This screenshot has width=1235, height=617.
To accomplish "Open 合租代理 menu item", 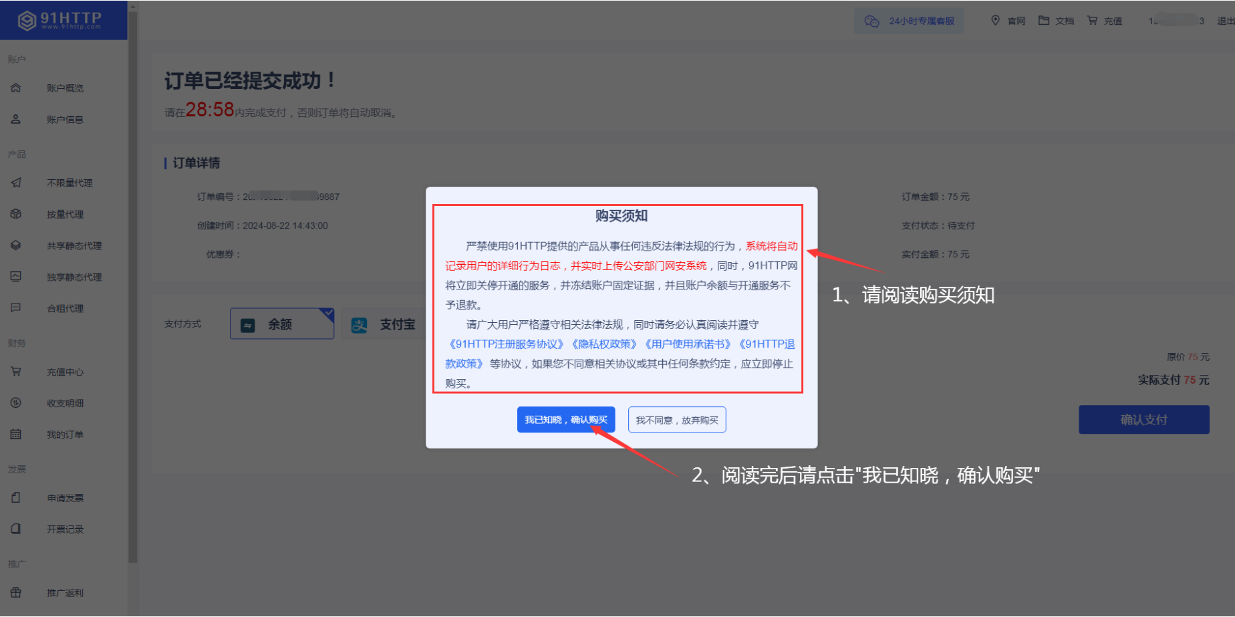I will tap(65, 309).
